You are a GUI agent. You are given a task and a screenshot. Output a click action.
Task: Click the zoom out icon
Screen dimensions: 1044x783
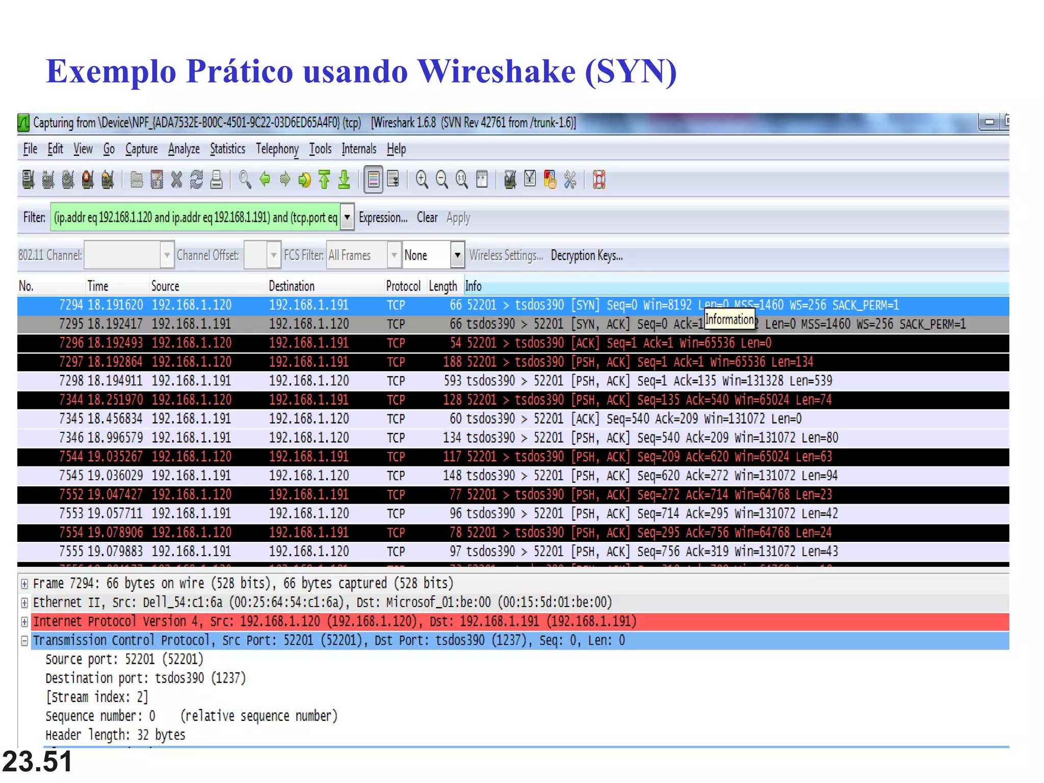click(x=442, y=179)
